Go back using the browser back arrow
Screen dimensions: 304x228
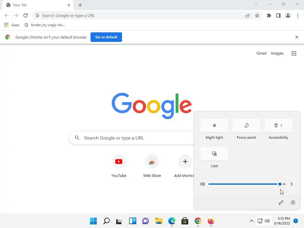7,15
